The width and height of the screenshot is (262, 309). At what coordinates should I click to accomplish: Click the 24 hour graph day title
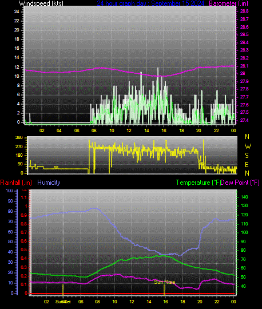tap(150, 3)
